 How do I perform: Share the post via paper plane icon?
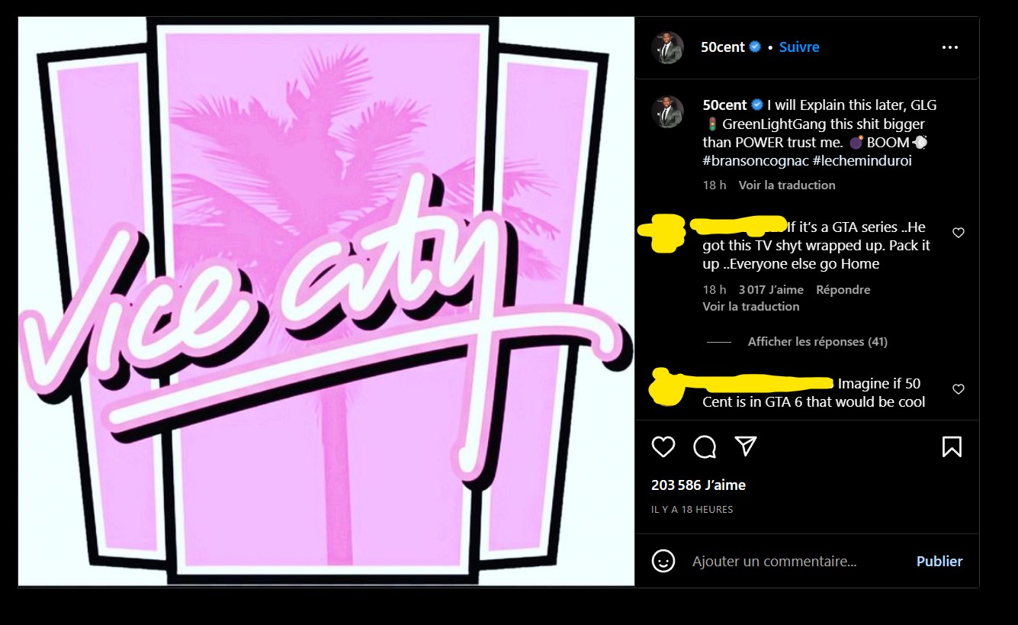pos(745,446)
